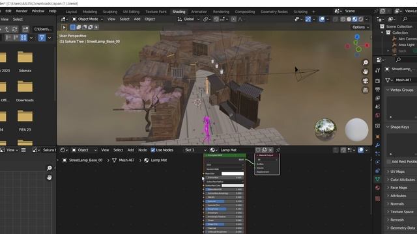Click the Subsurface Color swatch on node
417x234 pixels.
pyautogui.click(x=233, y=185)
